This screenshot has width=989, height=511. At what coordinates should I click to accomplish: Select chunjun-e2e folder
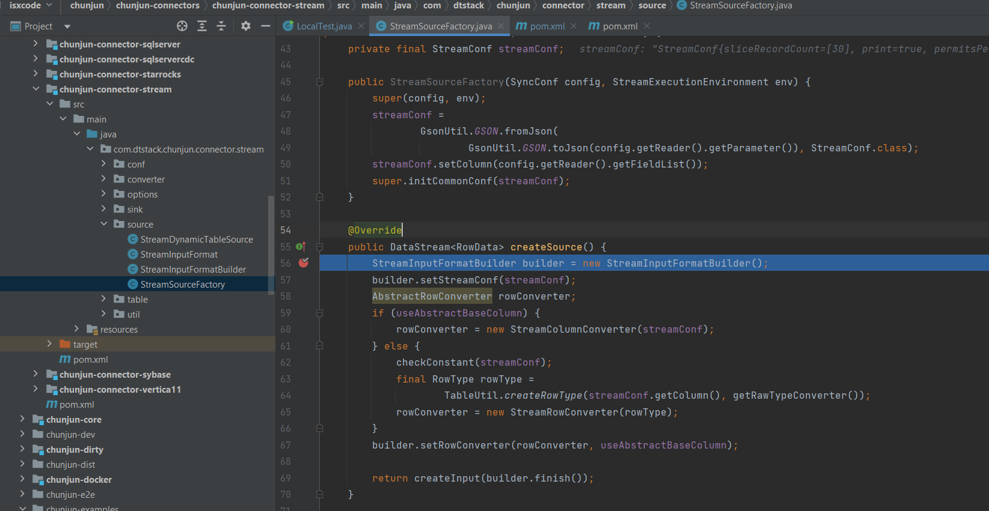(70, 494)
